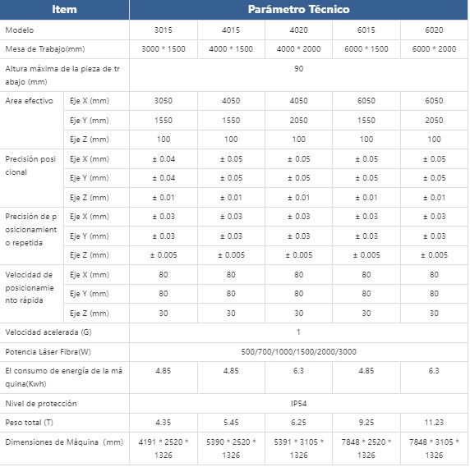Screen dimensions: 470x467
Task: Click the Dimensiones de Máquina (mm) label
Action: pos(64,442)
